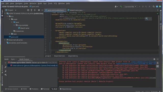Open the Help menu

68,3
